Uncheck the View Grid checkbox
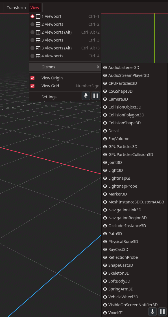 32,86
